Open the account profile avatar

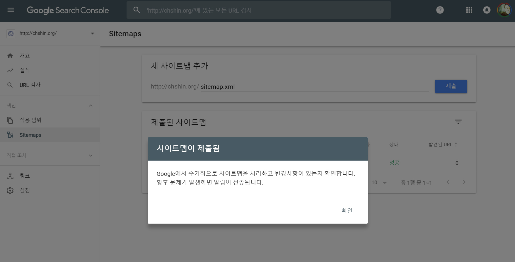(x=504, y=10)
